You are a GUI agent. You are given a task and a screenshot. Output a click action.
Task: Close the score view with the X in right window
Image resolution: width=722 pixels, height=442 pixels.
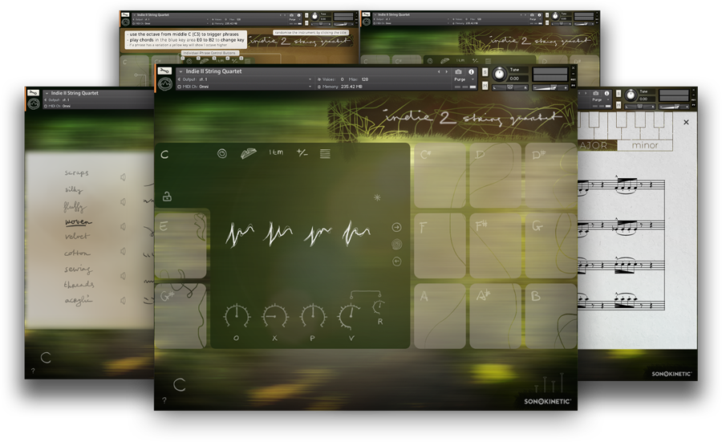686,122
